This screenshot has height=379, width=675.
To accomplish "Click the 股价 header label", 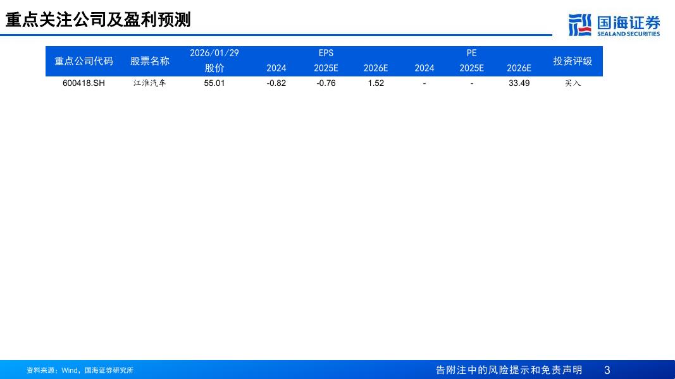I will [214, 68].
